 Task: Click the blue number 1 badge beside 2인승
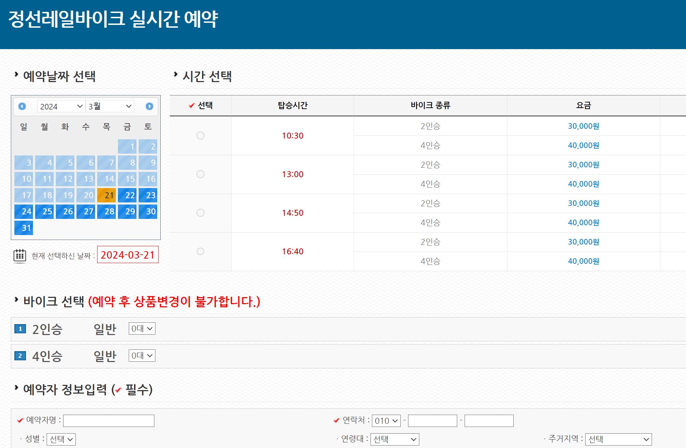(x=20, y=329)
